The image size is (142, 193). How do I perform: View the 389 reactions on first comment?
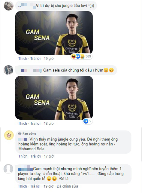tap(81, 57)
